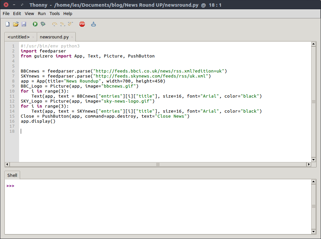Click the first "for i in range(3):" line 10
This screenshot has height=239, width=321.
[45, 91]
